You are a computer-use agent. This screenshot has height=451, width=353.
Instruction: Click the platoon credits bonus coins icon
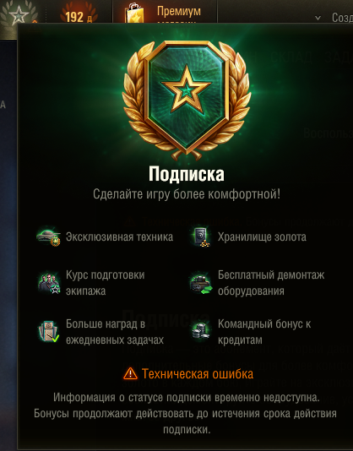(x=200, y=331)
